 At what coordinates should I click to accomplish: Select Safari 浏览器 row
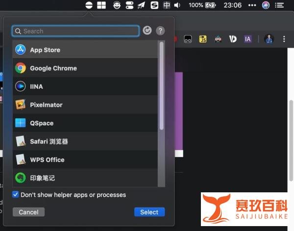[85, 141]
